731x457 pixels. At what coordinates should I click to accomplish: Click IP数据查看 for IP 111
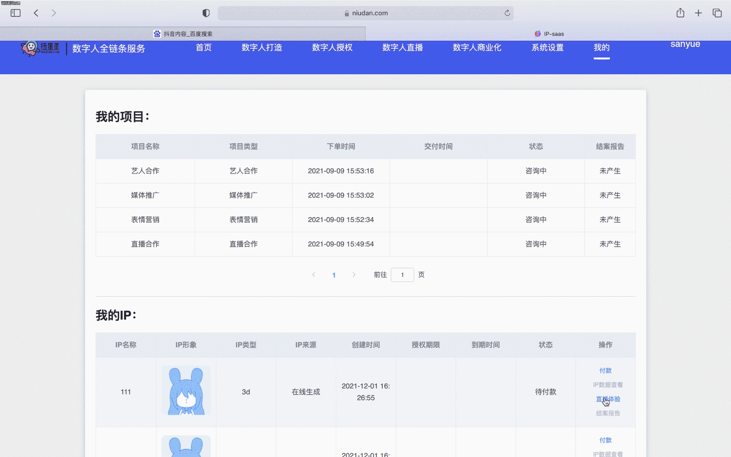(608, 385)
